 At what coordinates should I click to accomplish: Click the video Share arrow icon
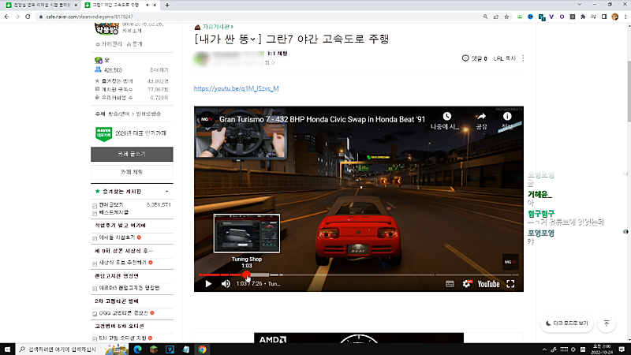[480, 118]
